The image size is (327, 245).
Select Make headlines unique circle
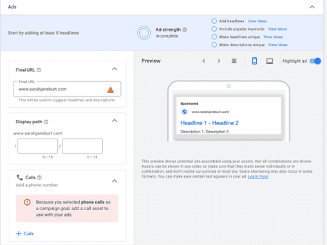tap(214, 37)
